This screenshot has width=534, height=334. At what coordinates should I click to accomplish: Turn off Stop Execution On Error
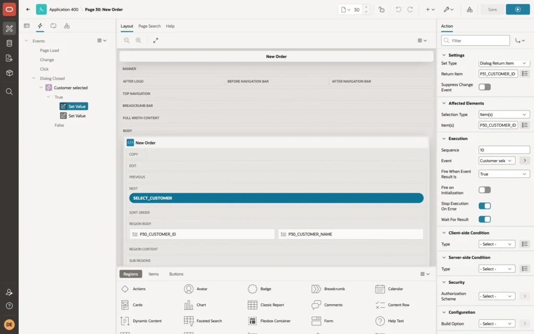click(484, 206)
